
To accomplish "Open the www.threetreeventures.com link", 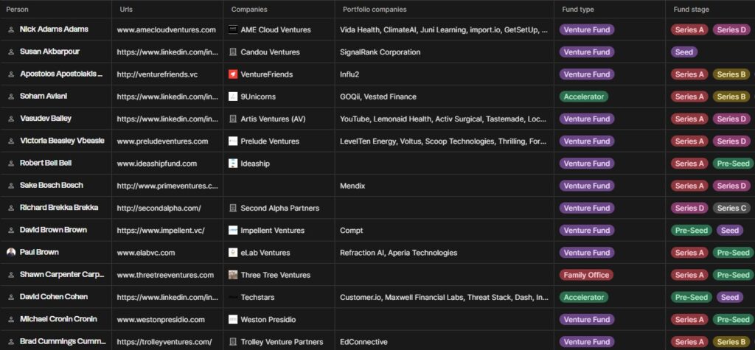I will 165,275.
